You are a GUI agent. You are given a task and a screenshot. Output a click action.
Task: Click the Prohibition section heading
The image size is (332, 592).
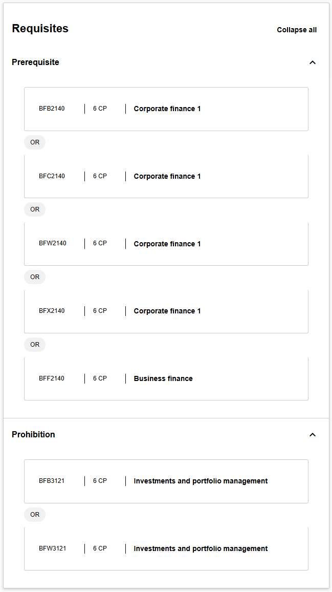[x=33, y=435]
